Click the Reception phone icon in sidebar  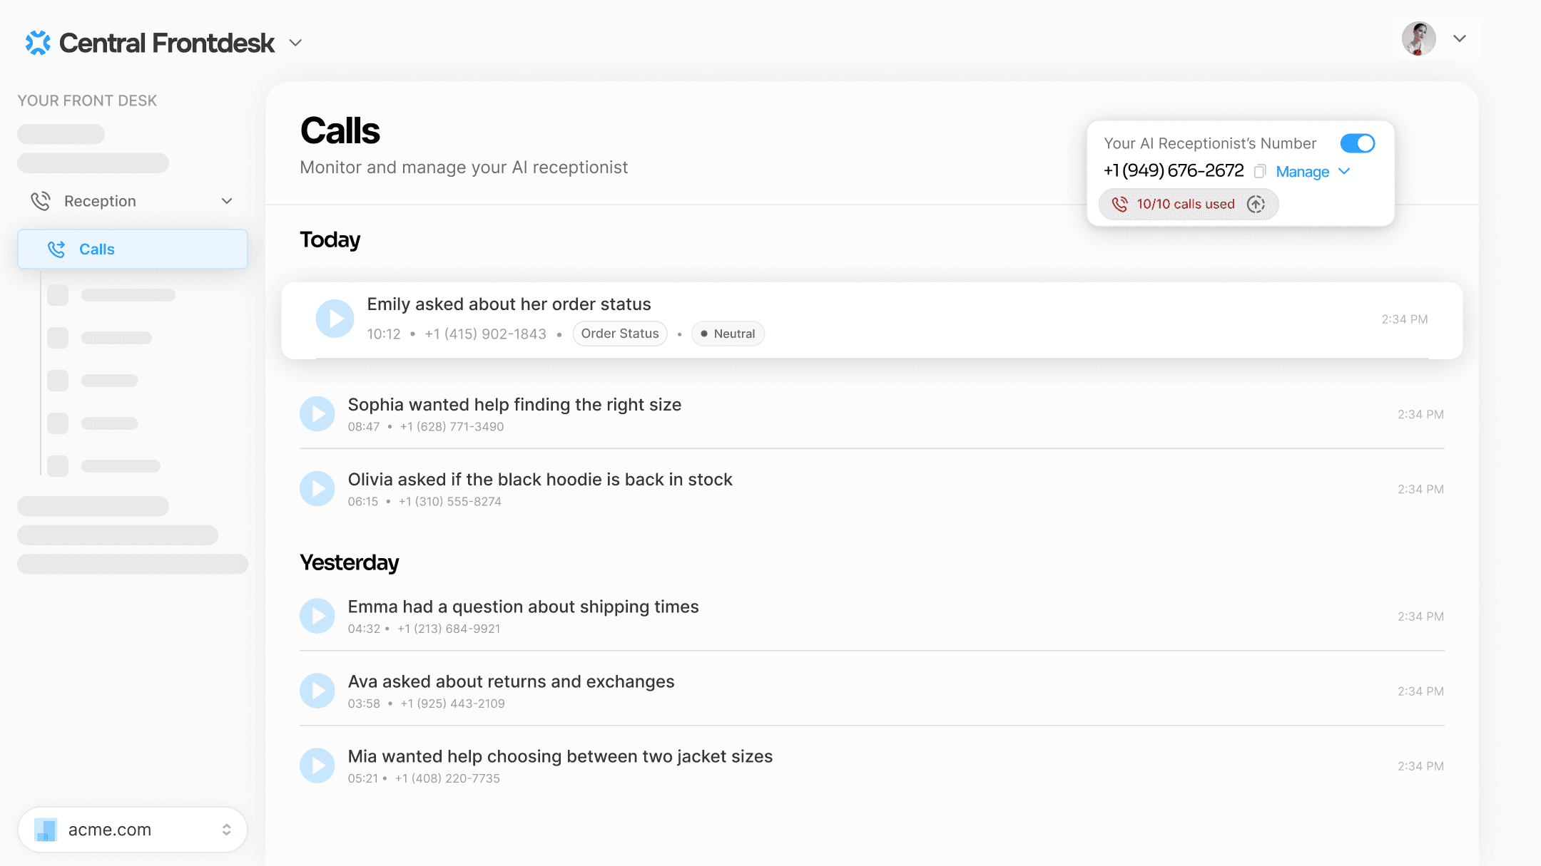click(x=41, y=201)
